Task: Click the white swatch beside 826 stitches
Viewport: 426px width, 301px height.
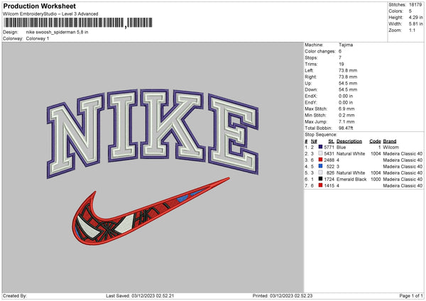Action: pos(321,173)
